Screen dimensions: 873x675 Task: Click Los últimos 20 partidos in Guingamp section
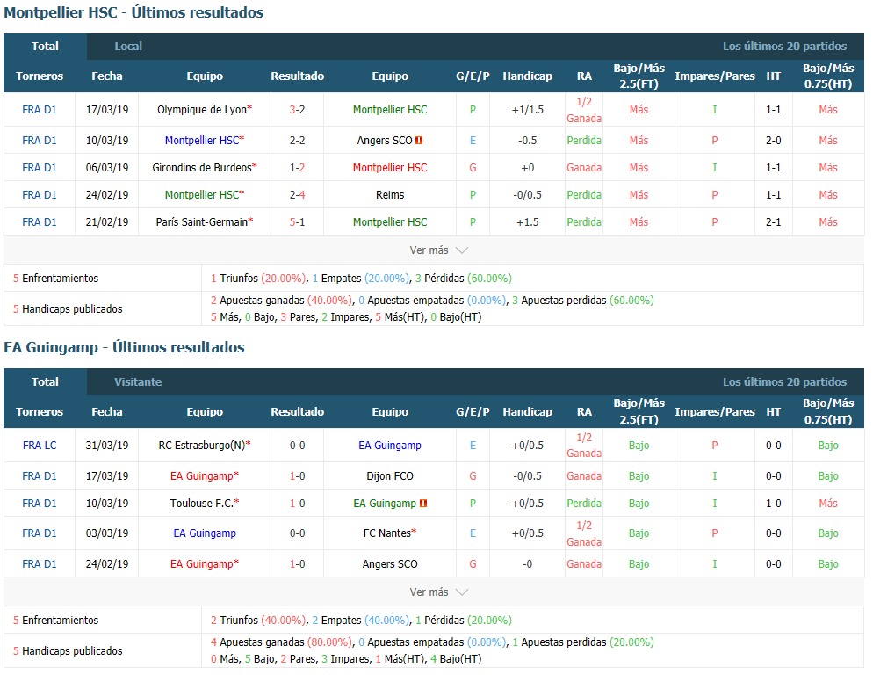(784, 381)
